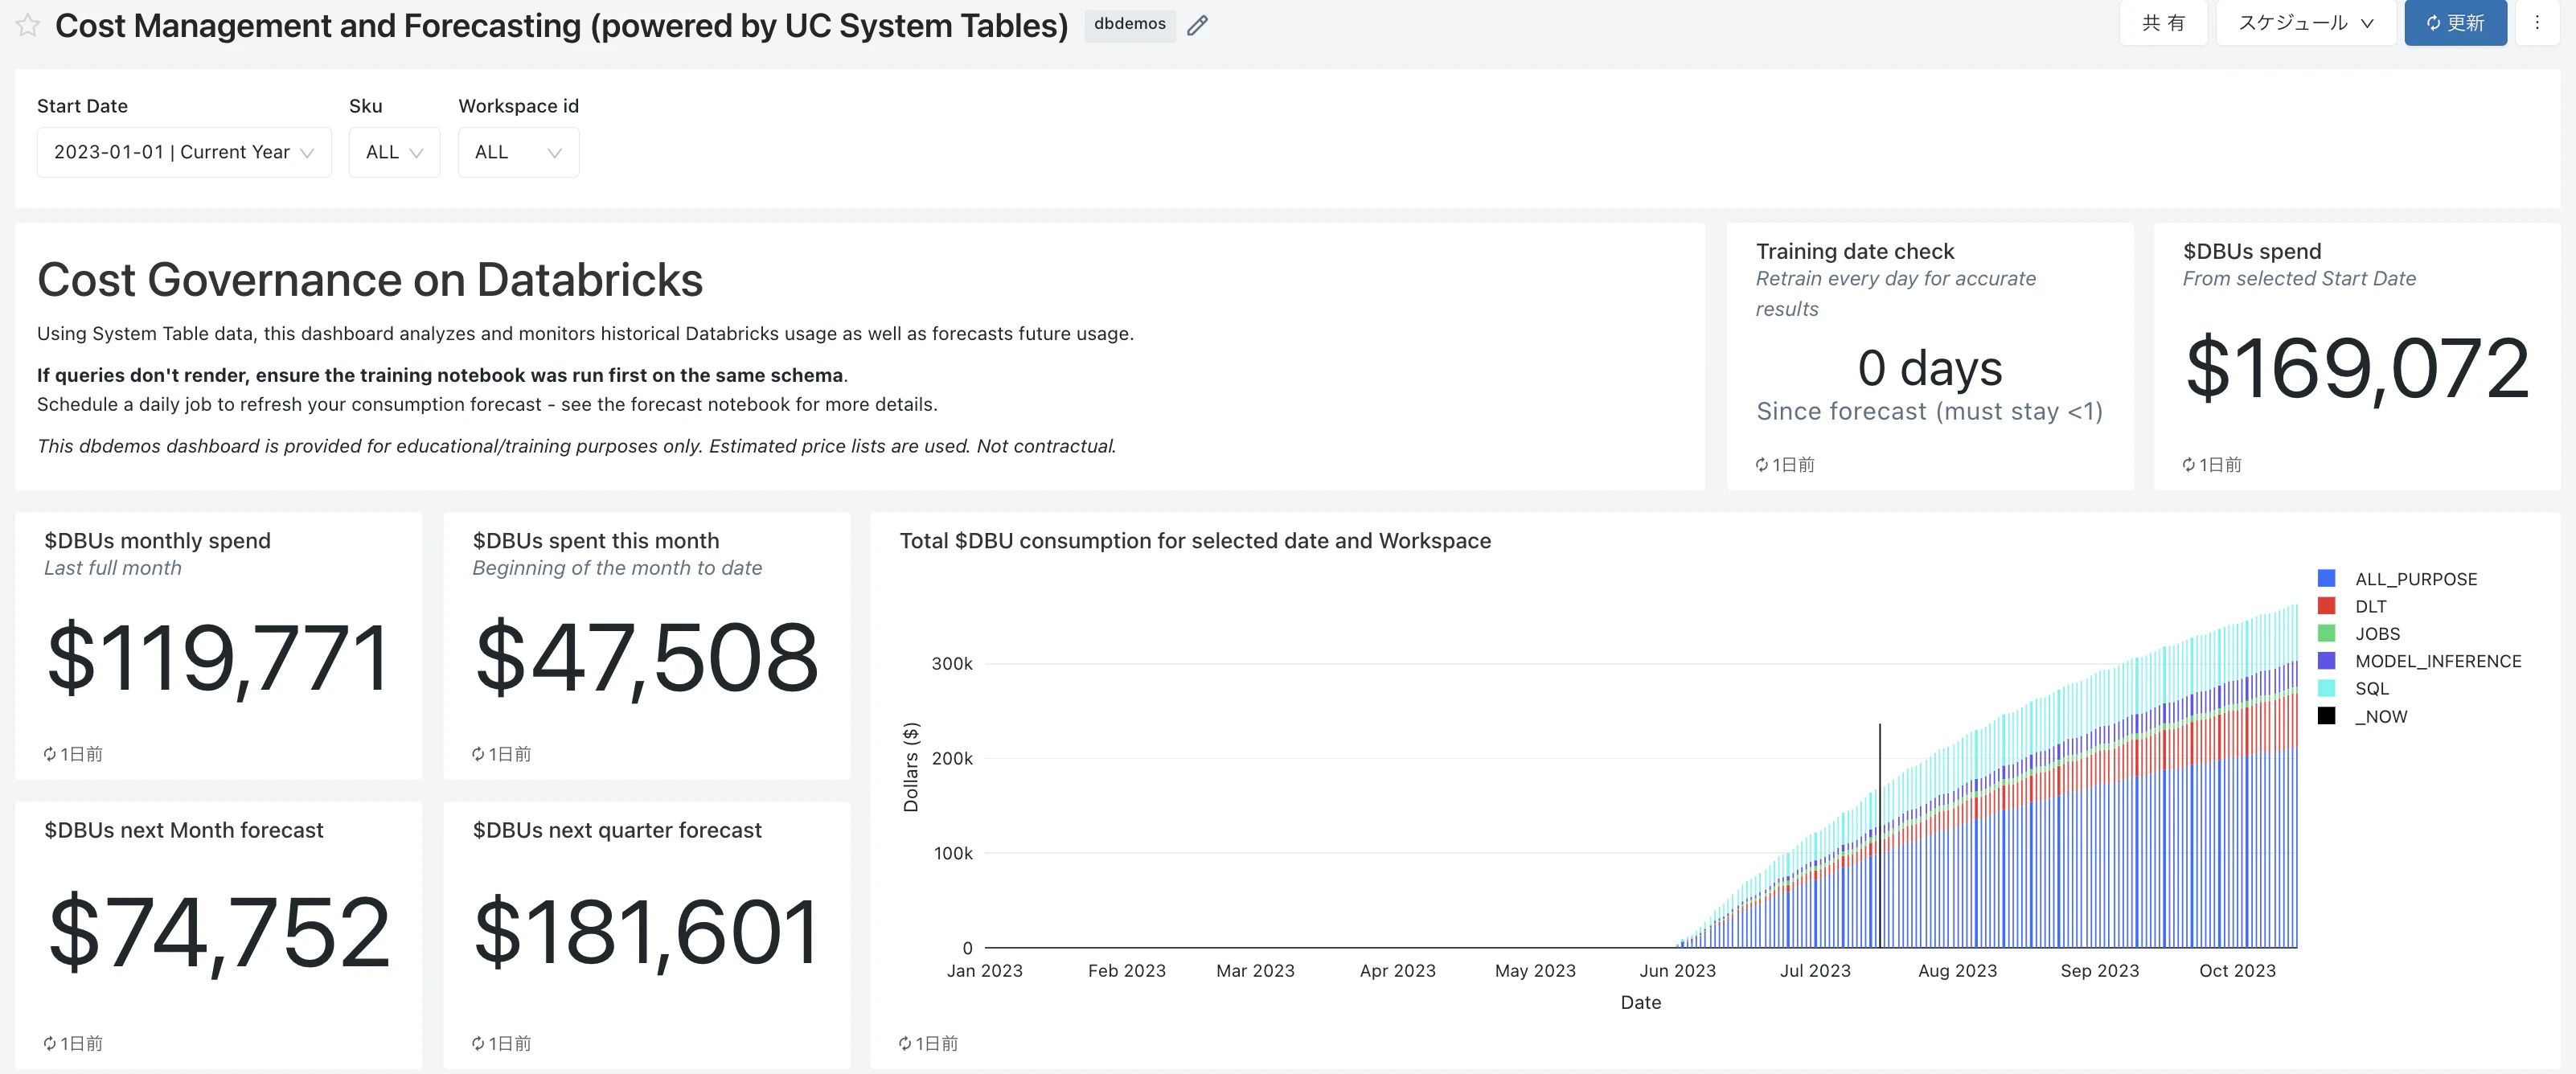Click the "Mar 2023" x-axis label
Image resolution: width=2576 pixels, height=1074 pixels.
[1255, 971]
